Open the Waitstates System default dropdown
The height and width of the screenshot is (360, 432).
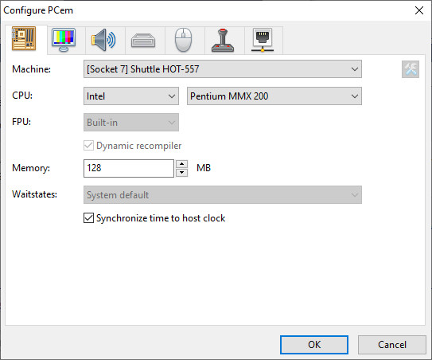point(223,195)
